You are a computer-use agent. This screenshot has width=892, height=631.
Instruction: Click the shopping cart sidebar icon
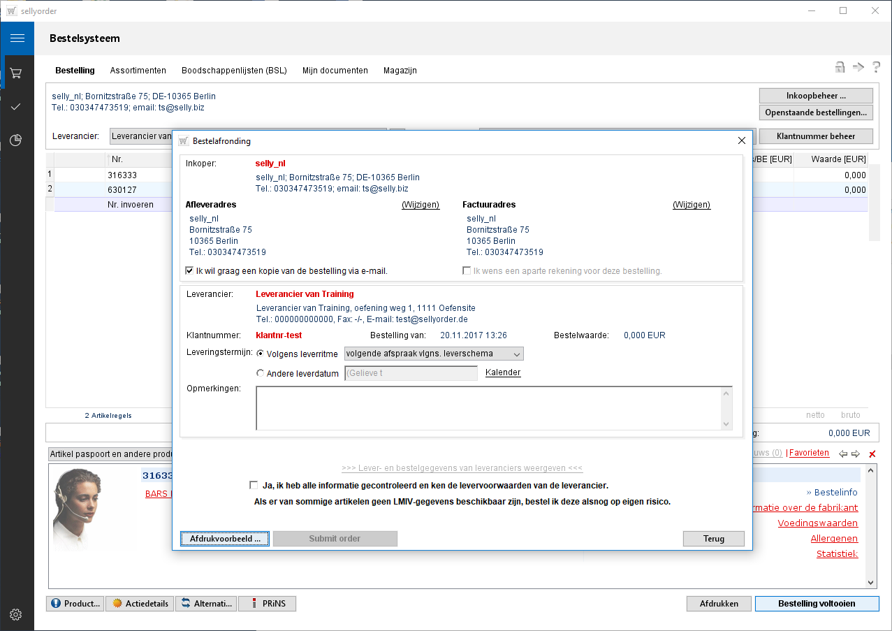[16, 73]
